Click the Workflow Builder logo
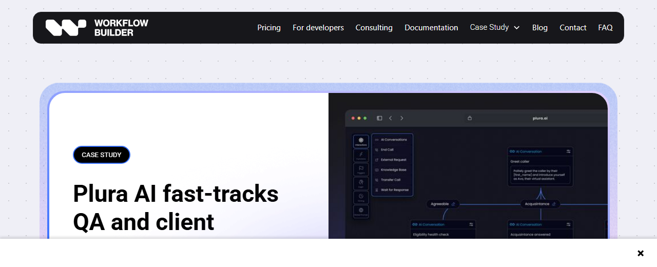This screenshot has height=267, width=657. 96,28
